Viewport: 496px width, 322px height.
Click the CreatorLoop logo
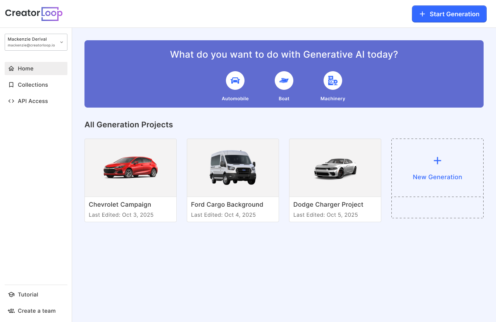34,14
